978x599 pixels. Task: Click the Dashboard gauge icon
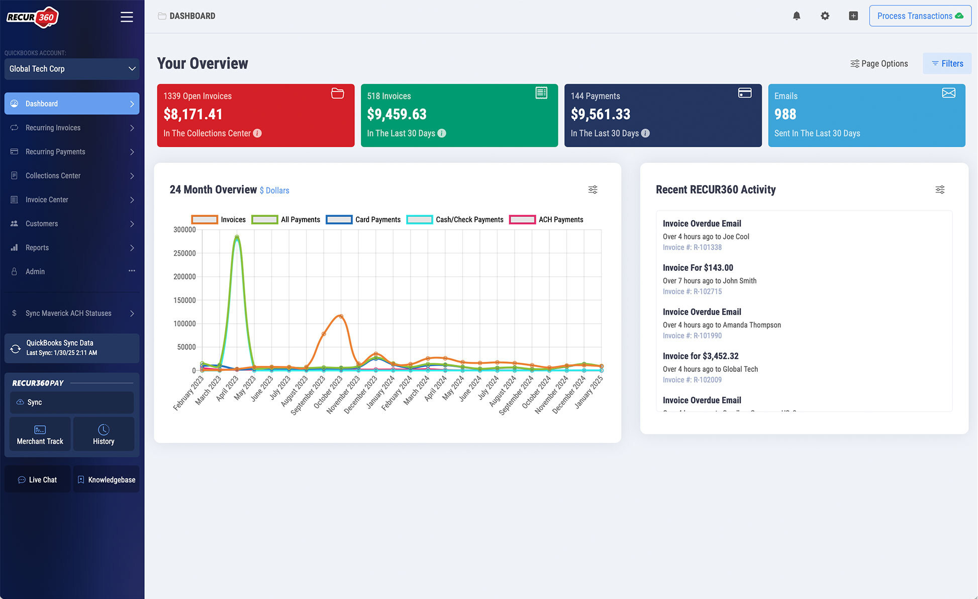pos(15,104)
